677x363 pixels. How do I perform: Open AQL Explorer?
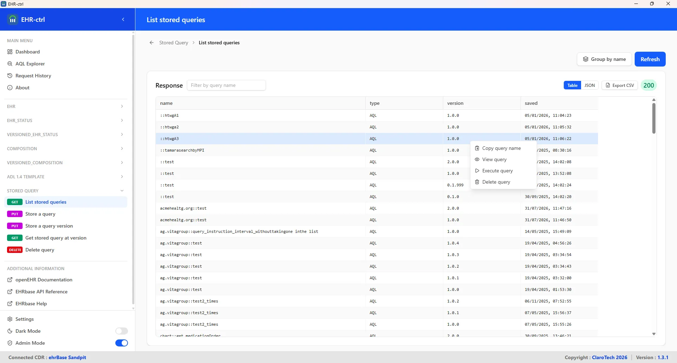[x=30, y=64]
